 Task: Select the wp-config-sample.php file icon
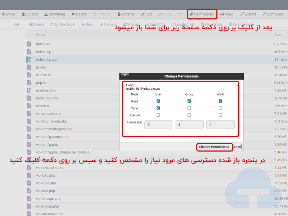point(29,136)
